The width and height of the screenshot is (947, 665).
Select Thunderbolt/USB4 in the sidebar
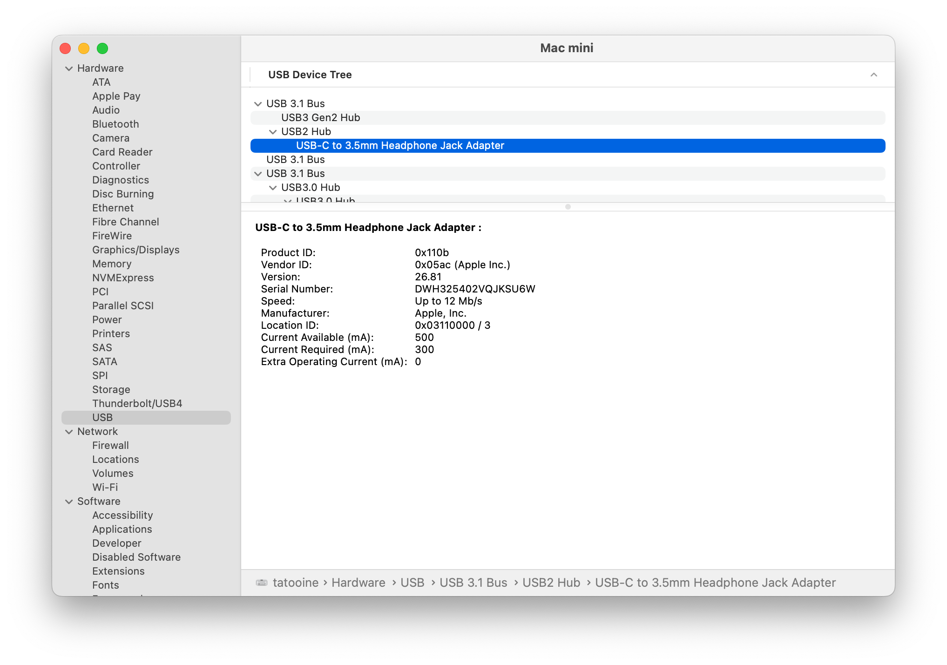[137, 403]
